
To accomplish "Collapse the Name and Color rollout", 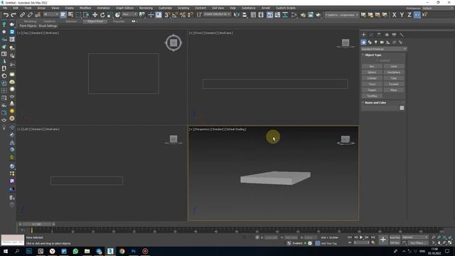I will 375,102.
